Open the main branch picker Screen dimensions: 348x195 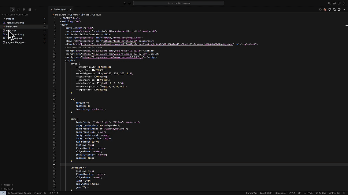pyautogui.click(x=39, y=193)
